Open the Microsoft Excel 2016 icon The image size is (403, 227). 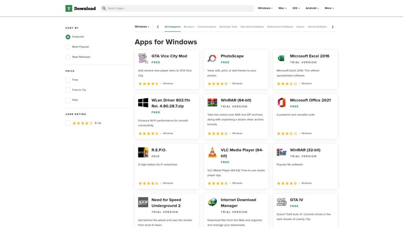[281, 58]
